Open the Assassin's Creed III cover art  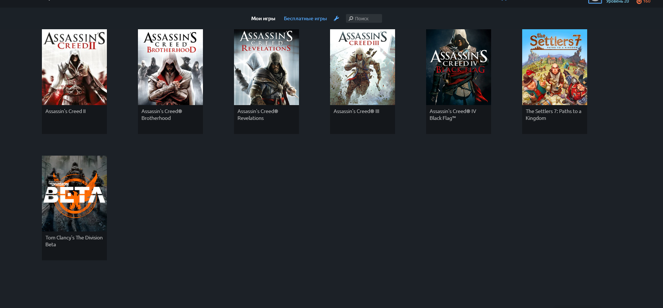(x=363, y=67)
